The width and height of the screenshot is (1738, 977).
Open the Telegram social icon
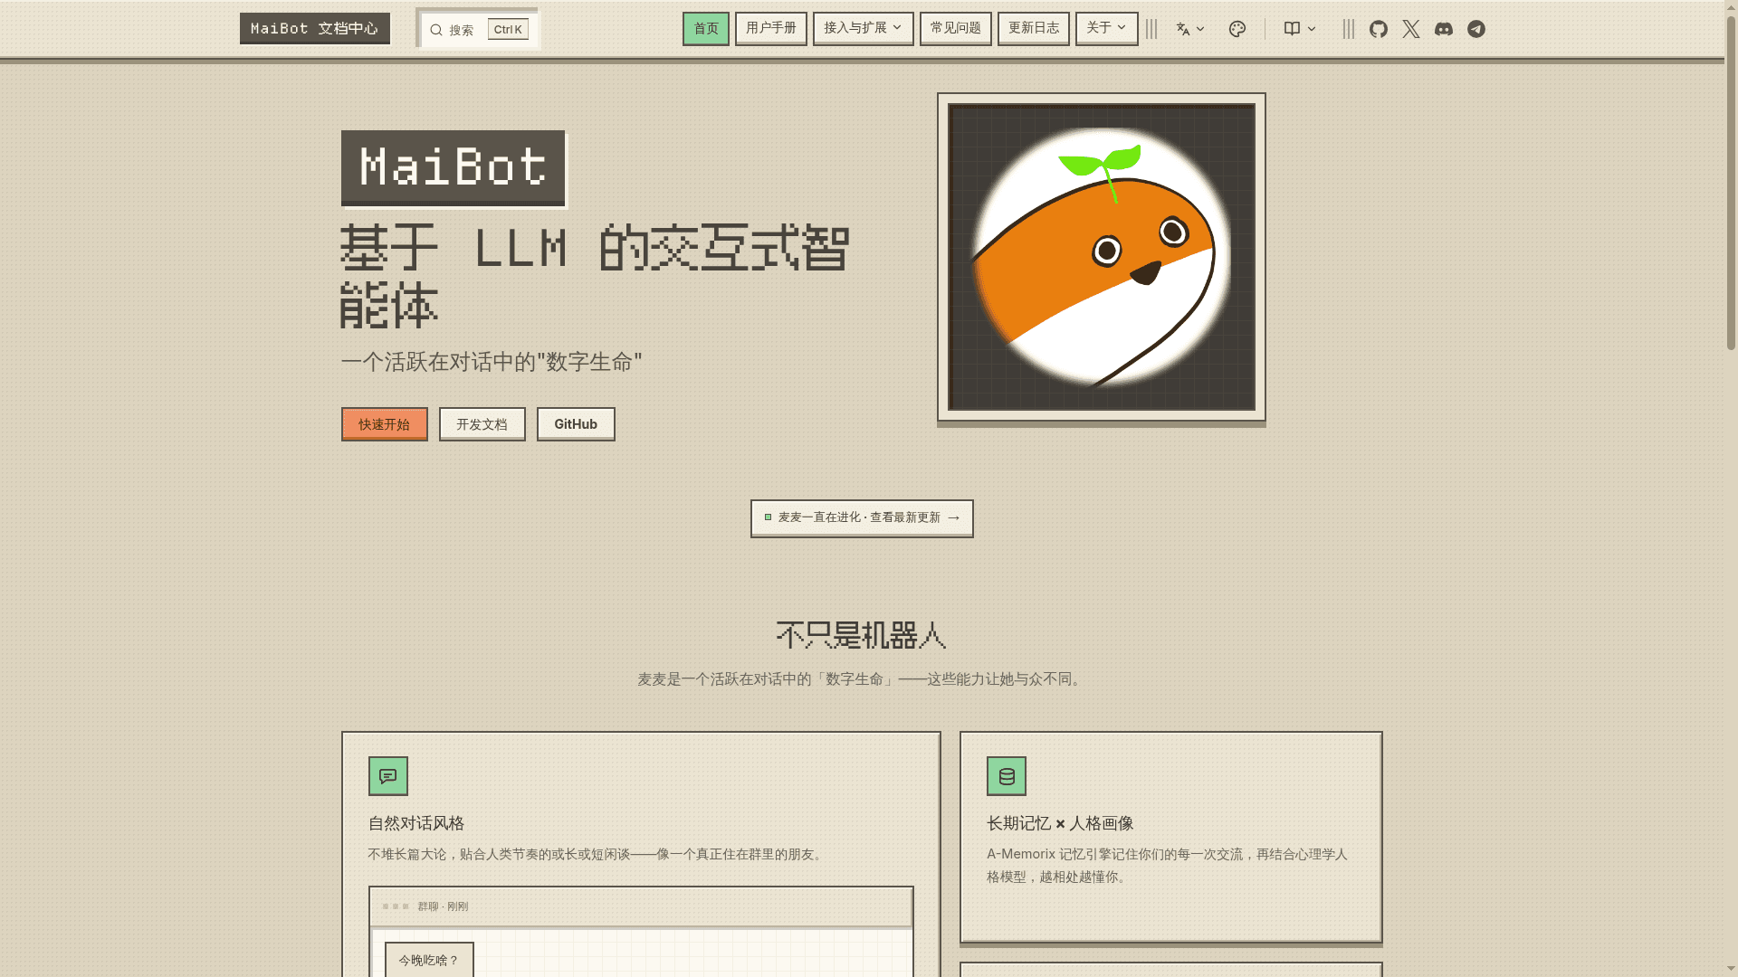tap(1476, 29)
